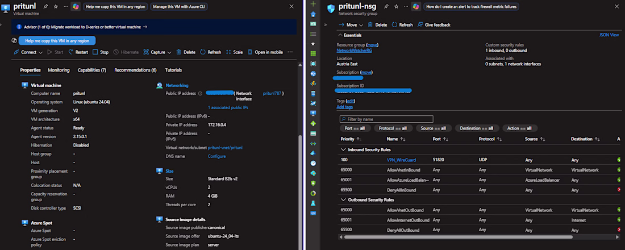Open the Destination == all filter pill
Viewport: 625px width, 250px height.
(476, 128)
